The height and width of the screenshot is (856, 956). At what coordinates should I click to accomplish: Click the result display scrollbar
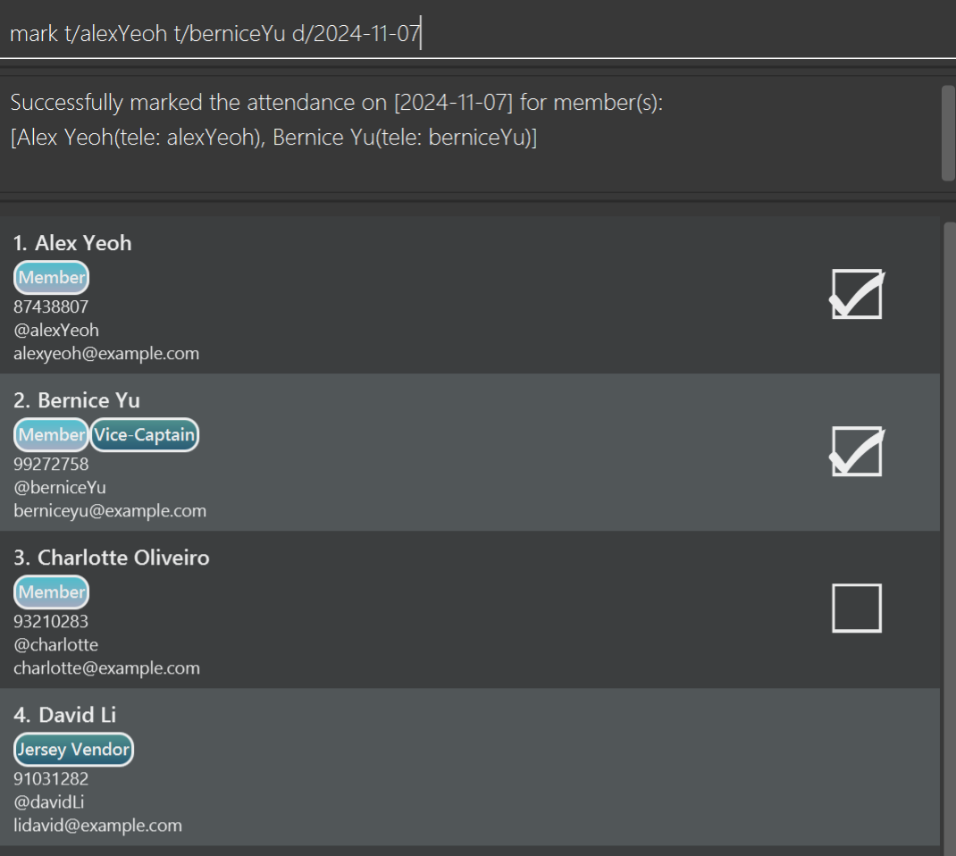(948, 132)
